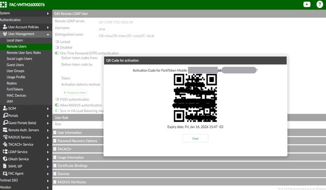Click the Temporary token button

75,92
